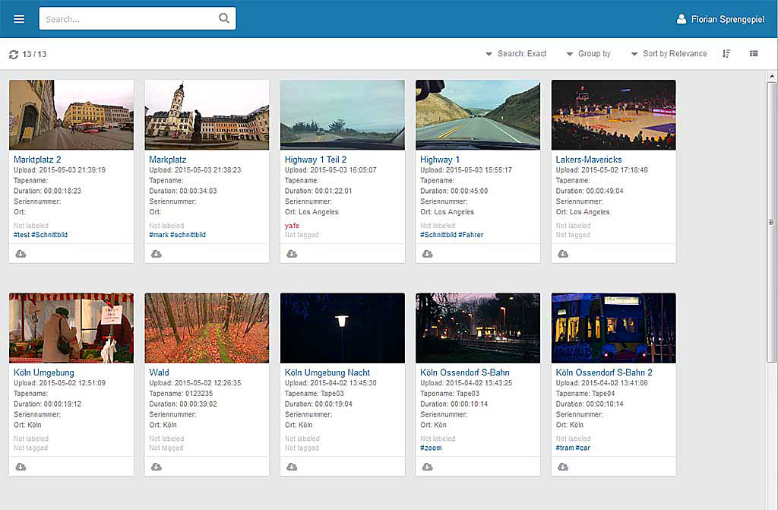Click the Köln Umgebung Nacht lamp thumbnail

pos(343,328)
